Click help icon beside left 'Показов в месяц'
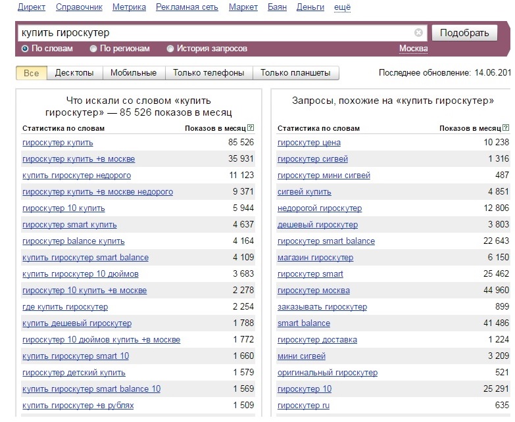This screenshot has width=515, height=422. tap(251, 128)
